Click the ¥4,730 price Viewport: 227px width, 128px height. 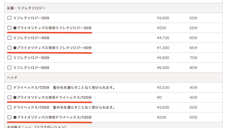coord(163,38)
